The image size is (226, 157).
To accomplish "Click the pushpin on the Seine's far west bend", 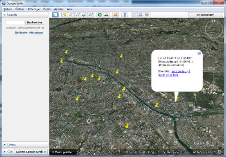I will [x=62, y=61].
